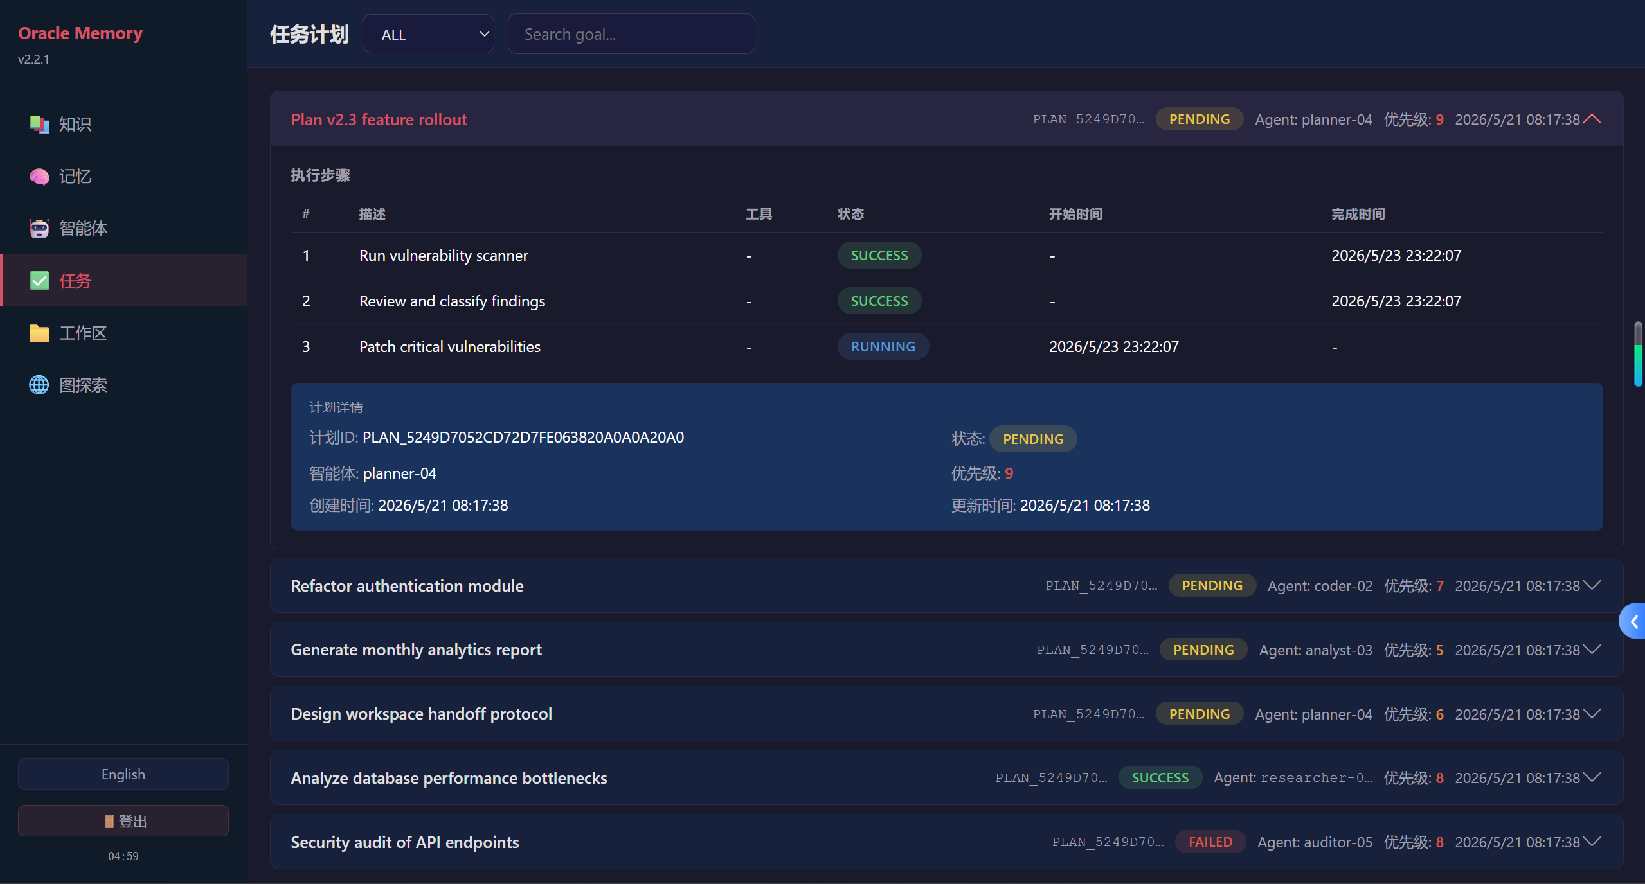Click the Design workspace handoff protocol title
This screenshot has width=1645, height=884.
pyautogui.click(x=422, y=714)
